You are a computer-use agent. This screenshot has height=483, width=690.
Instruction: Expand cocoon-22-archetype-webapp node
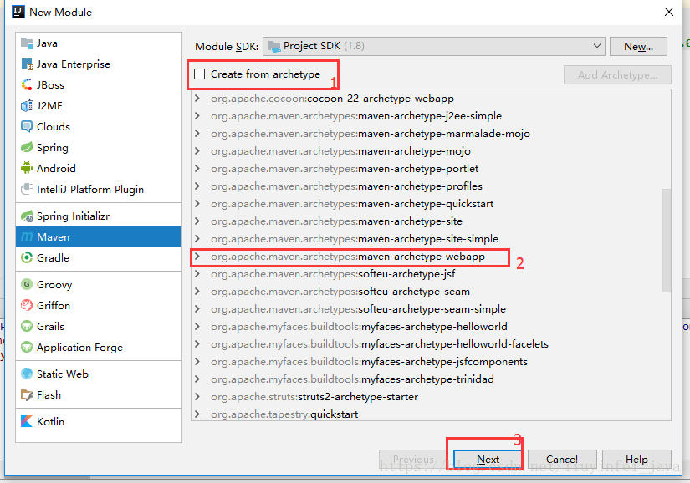click(x=197, y=99)
